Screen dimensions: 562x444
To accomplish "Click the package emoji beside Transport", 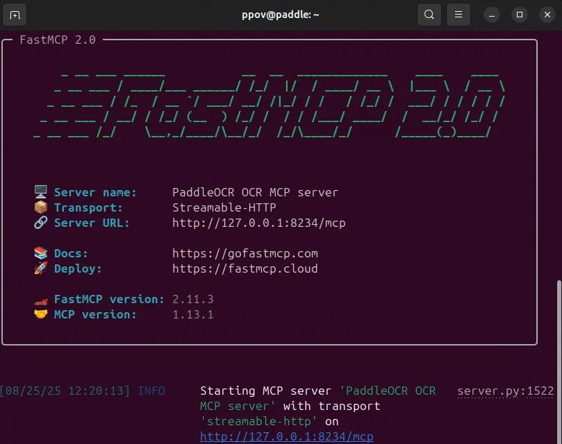I will (41, 207).
